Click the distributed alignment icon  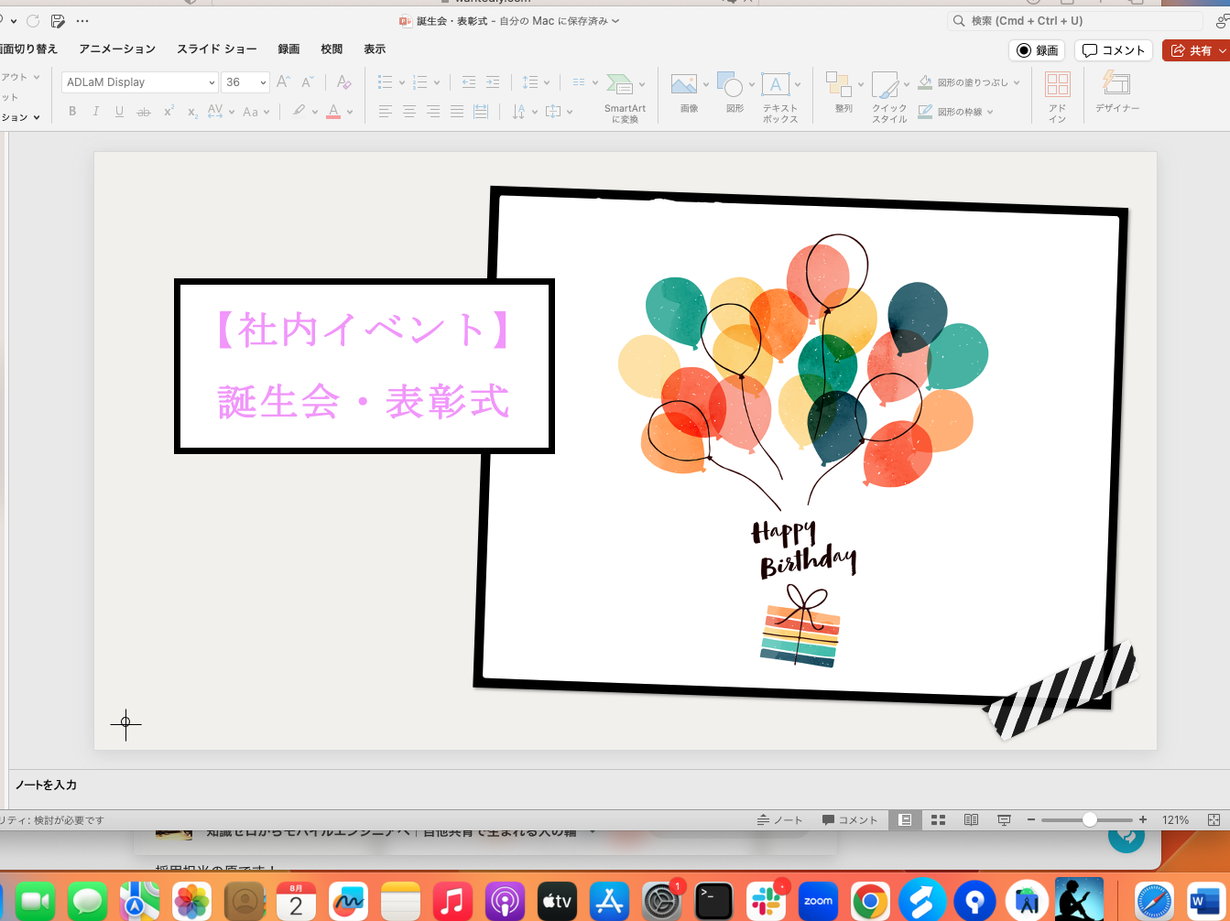[x=481, y=112]
